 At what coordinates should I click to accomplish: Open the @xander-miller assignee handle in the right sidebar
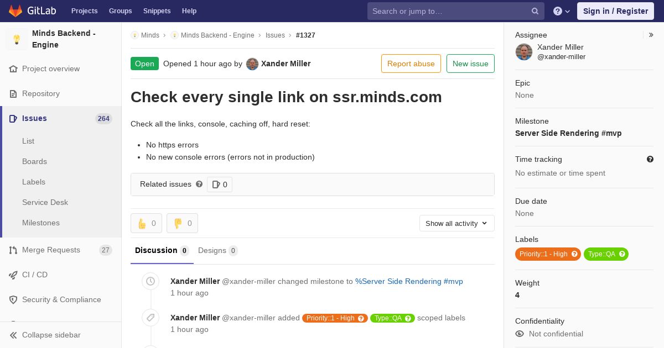pyautogui.click(x=561, y=57)
